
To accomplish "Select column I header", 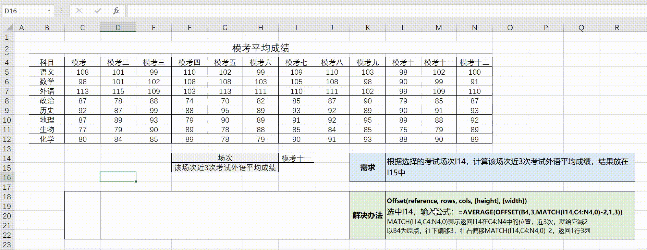I will 296,27.
